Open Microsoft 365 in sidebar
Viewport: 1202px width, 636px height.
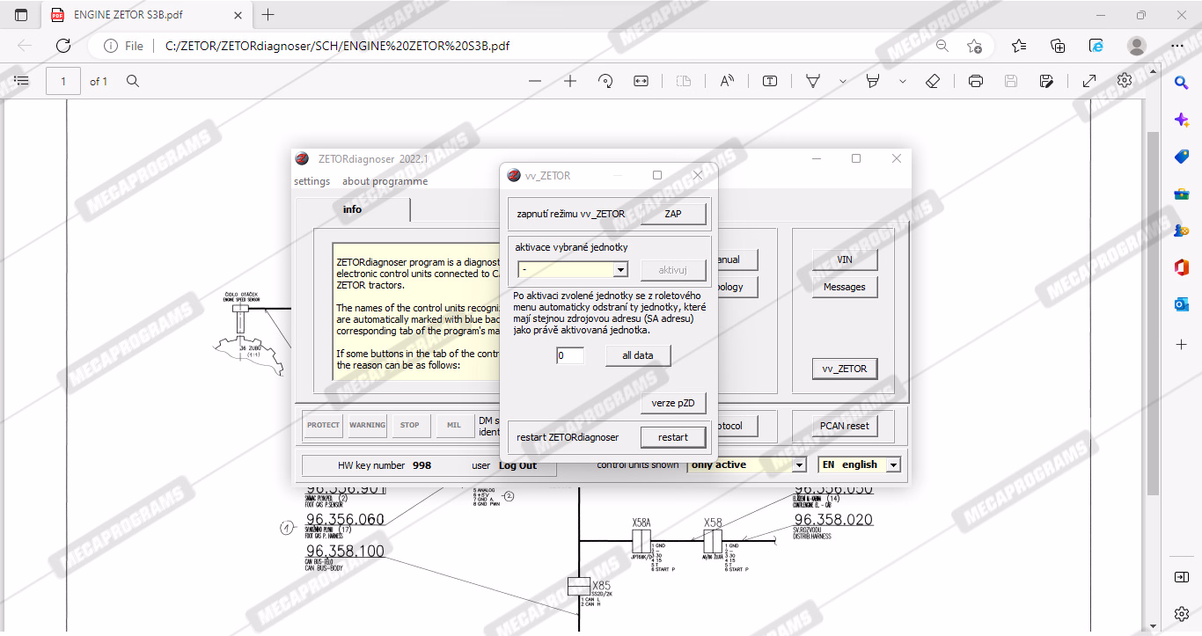click(x=1182, y=267)
